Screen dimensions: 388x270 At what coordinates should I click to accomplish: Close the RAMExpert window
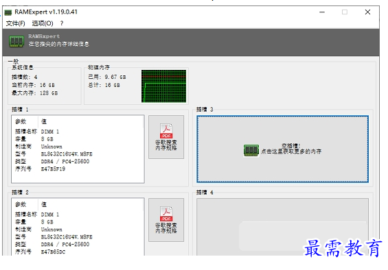(367, 12)
